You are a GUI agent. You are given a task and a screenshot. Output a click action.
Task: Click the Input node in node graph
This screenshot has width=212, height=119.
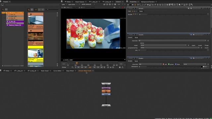coord(106,84)
